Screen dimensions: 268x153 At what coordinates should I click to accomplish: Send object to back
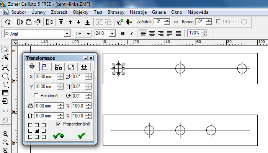point(88,22)
